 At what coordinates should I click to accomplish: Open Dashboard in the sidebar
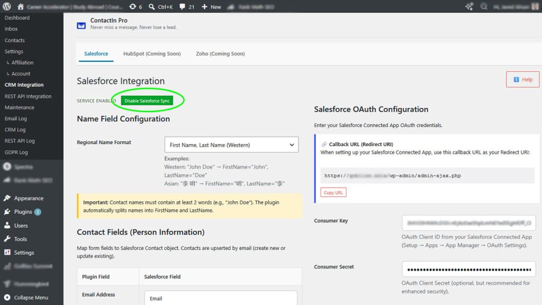(17, 17)
